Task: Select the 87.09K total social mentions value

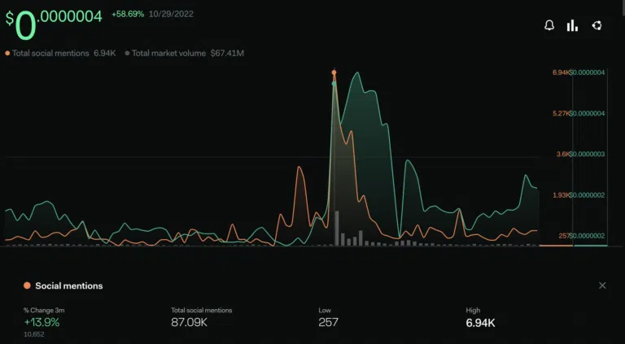Action: (189, 323)
